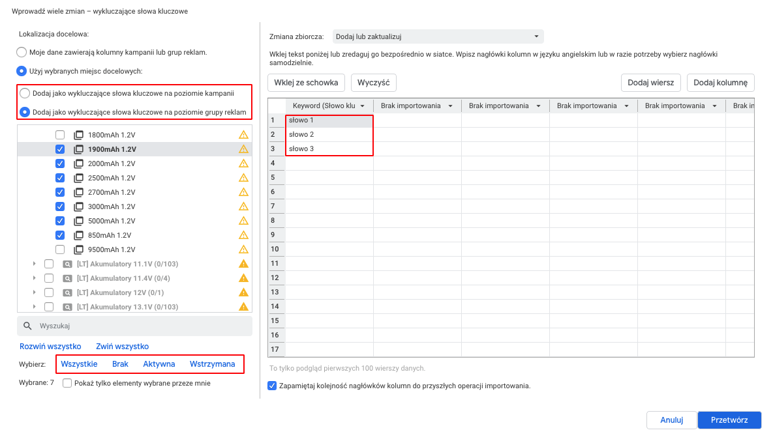This screenshot has height=441, width=773.
Task: Click warning icon for 2700mAh 1.2V
Action: point(243,192)
